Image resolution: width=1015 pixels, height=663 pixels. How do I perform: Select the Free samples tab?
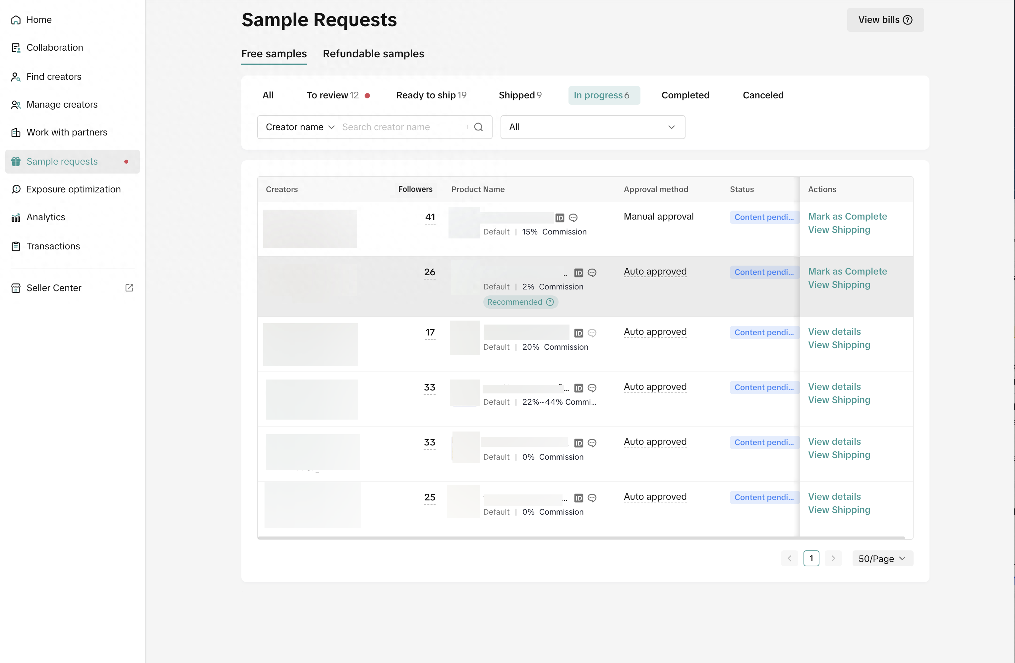pyautogui.click(x=274, y=54)
